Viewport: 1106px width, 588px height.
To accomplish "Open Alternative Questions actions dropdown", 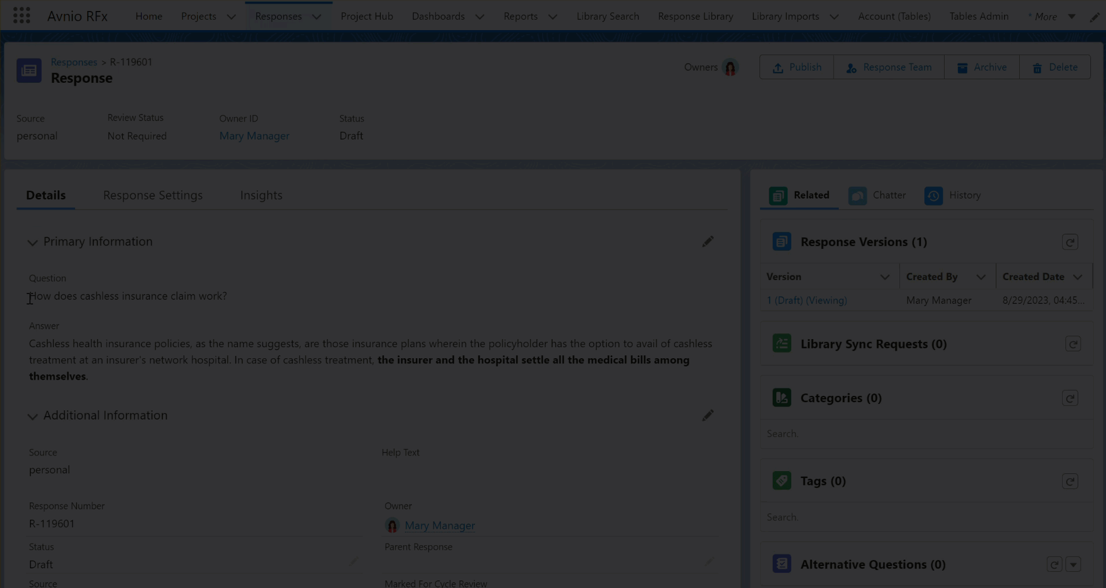I will pos(1074,564).
